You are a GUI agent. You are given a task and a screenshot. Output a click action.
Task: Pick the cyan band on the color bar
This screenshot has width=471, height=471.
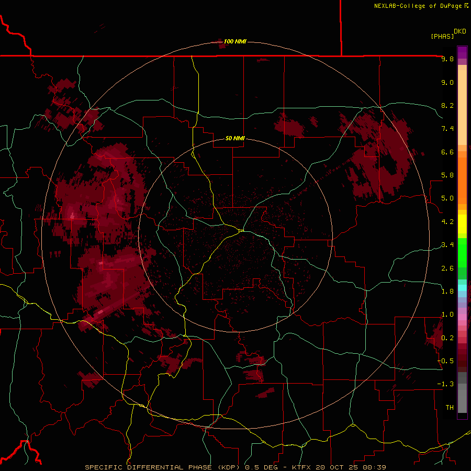(x=462, y=288)
